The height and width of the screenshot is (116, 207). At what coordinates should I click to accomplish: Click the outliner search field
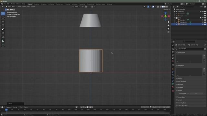point(188,6)
